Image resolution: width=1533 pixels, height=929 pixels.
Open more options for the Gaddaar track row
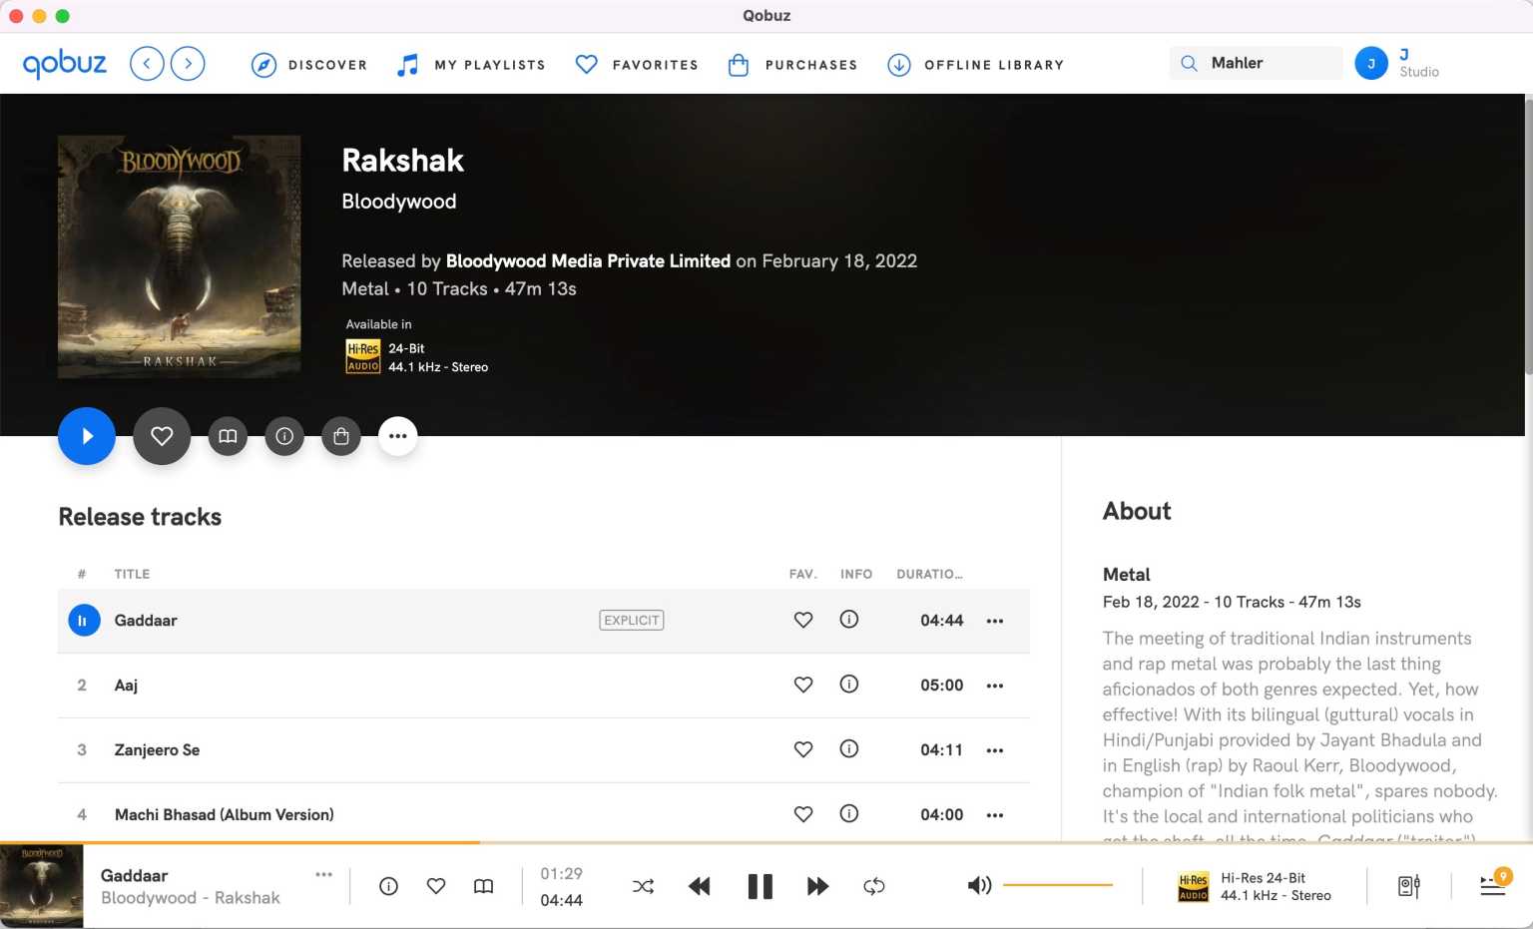coord(995,620)
